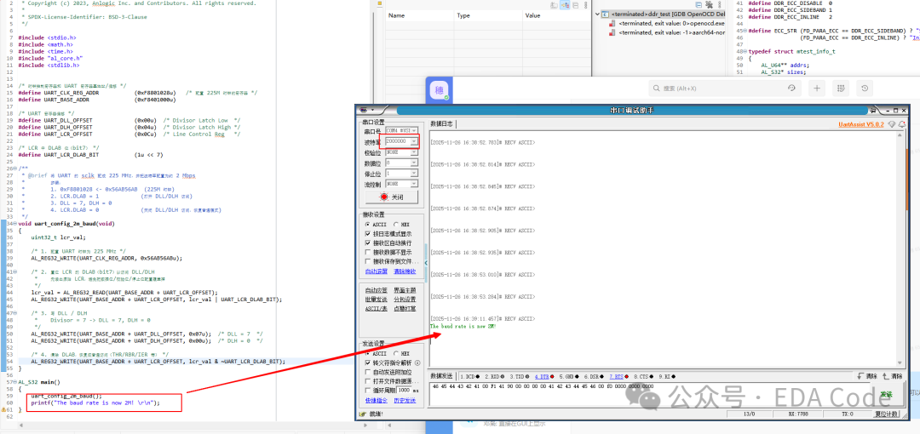Select ASCII in send settings

coord(377,354)
